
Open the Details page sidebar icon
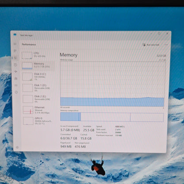click(x=16, y=85)
